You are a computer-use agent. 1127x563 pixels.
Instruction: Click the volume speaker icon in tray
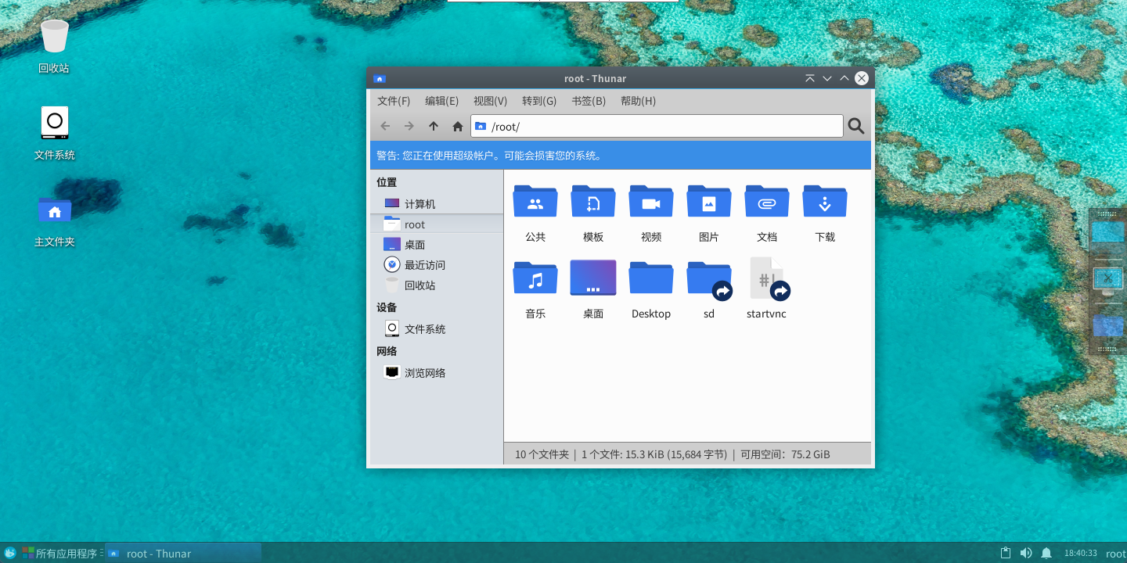click(1026, 554)
